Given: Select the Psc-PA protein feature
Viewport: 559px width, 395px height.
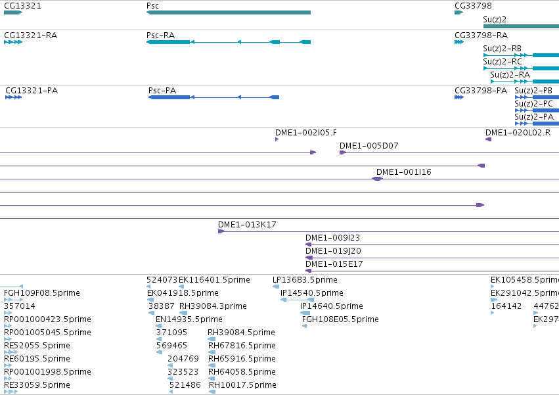Looking at the screenshot, I should tap(214, 97).
